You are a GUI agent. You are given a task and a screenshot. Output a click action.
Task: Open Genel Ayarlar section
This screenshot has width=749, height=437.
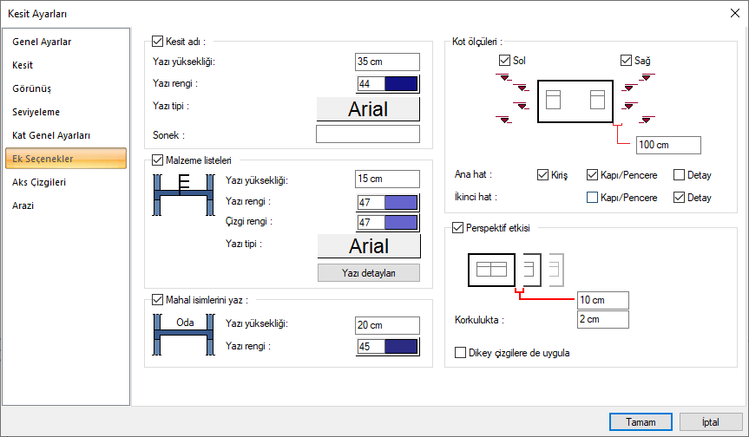click(66, 42)
